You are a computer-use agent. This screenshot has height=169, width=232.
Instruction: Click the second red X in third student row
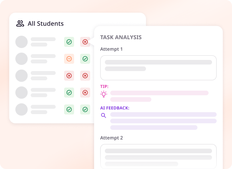[x=85, y=76]
